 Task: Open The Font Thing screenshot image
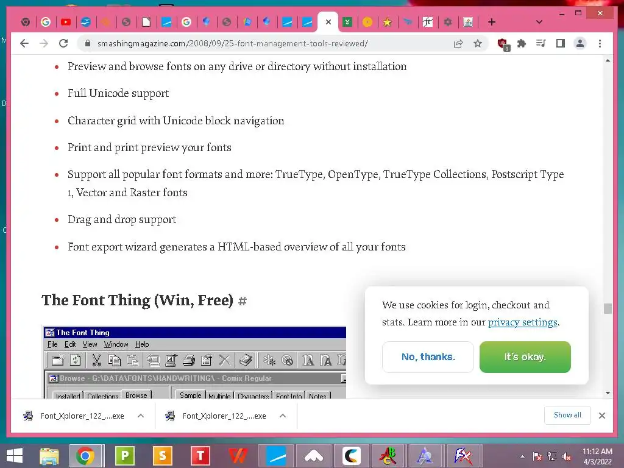(x=194, y=362)
